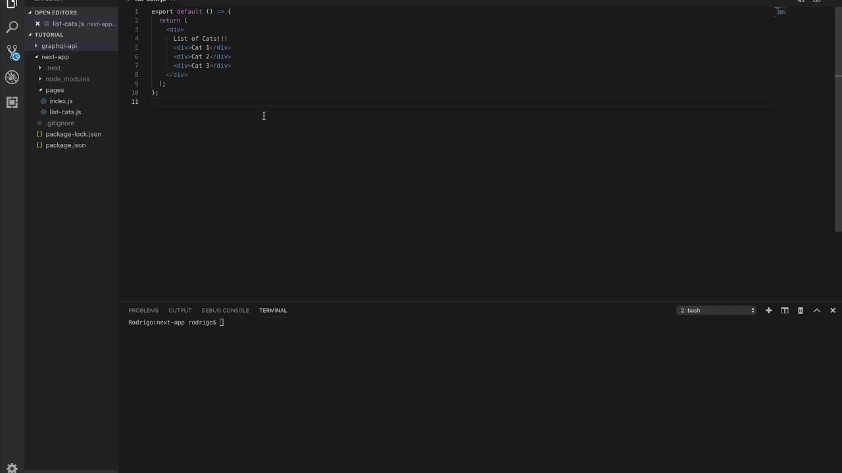Click the 'Cat 2' div line

click(x=202, y=56)
